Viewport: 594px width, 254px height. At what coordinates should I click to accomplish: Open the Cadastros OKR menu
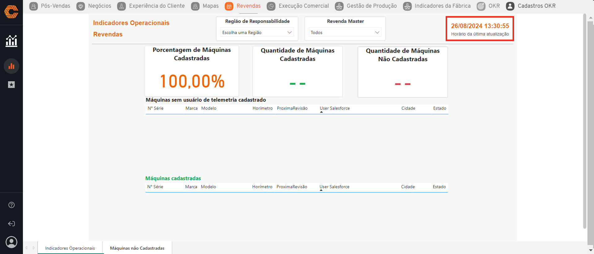(536, 6)
